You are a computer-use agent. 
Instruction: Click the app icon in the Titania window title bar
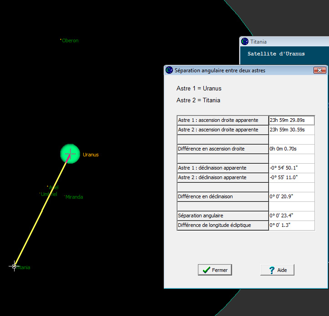[x=245, y=41]
